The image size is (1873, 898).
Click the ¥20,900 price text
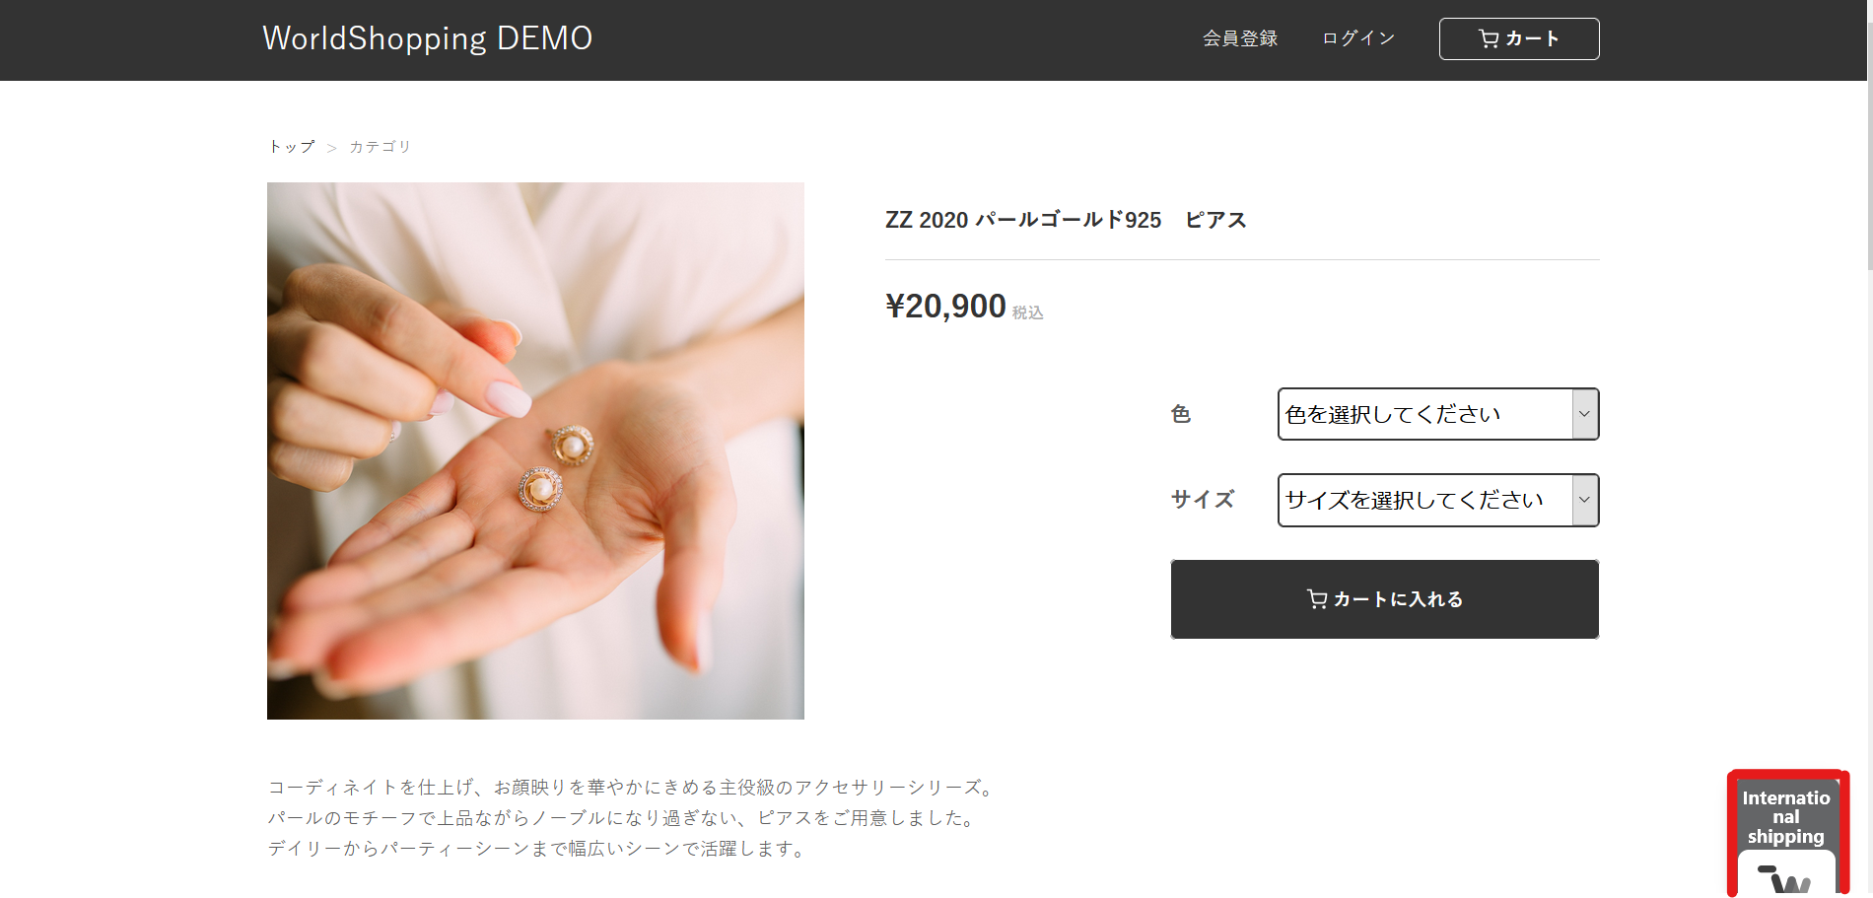945,306
